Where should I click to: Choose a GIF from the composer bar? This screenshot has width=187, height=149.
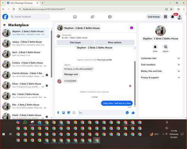pos(74,113)
